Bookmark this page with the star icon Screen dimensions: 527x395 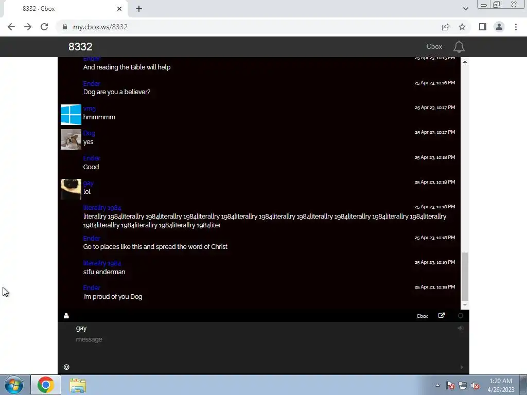pyautogui.click(x=462, y=27)
